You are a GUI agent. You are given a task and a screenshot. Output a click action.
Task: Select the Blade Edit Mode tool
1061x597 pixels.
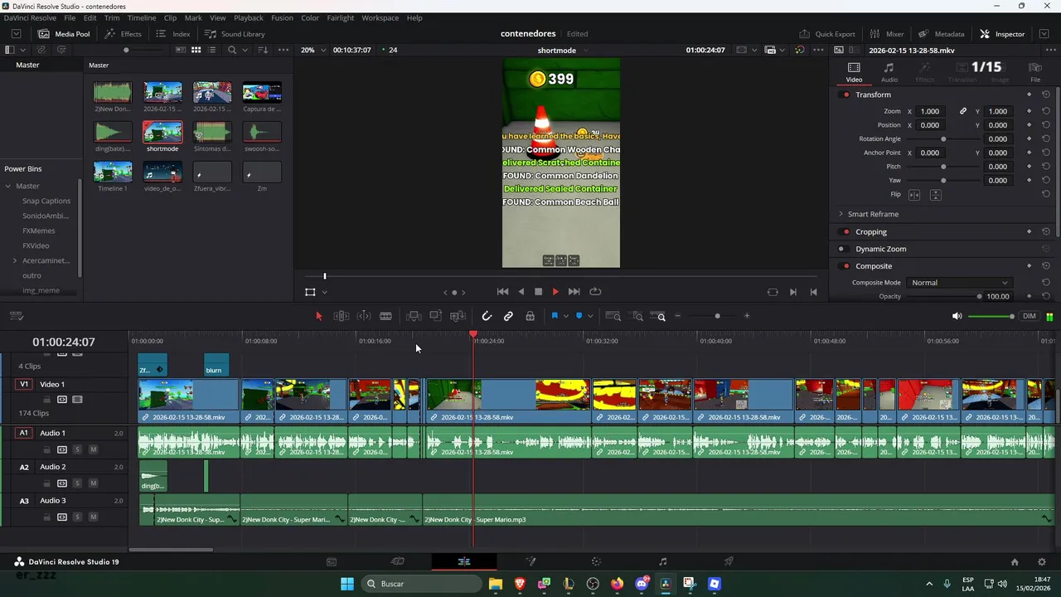pos(385,316)
